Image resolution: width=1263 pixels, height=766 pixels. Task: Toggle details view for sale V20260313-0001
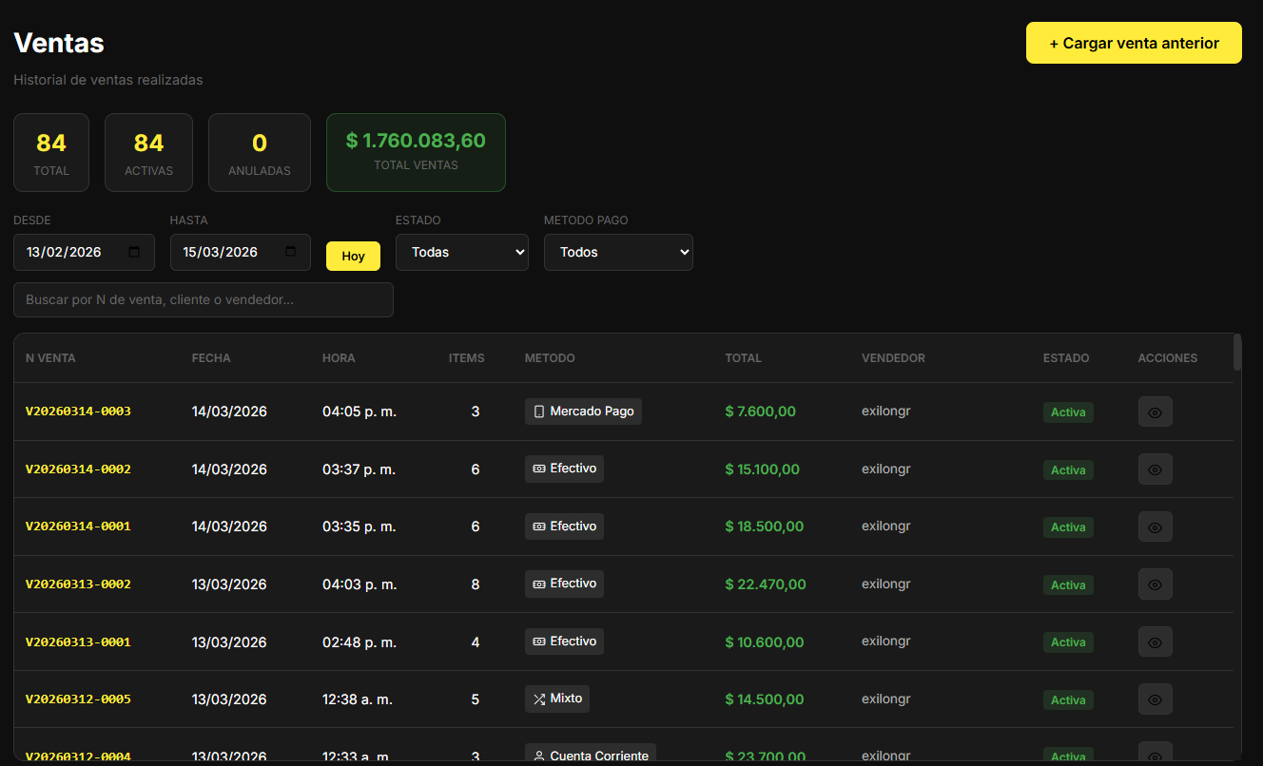pos(1155,642)
